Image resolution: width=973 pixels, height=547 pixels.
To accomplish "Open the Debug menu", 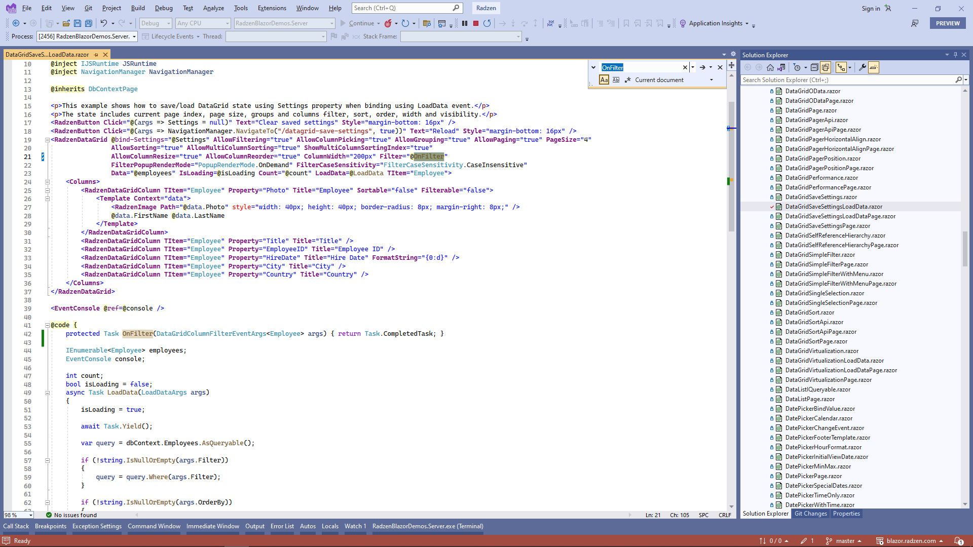I will (x=163, y=8).
